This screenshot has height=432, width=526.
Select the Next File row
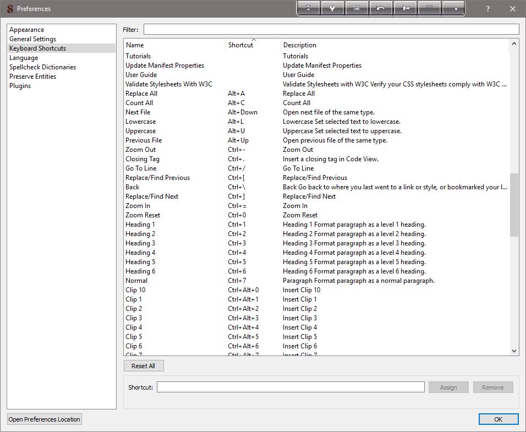coord(316,112)
